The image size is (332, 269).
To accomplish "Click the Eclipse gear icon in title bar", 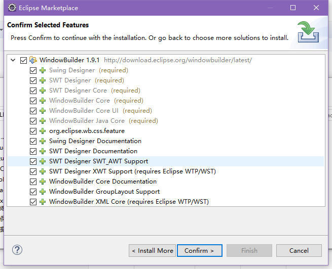I will (12, 8).
